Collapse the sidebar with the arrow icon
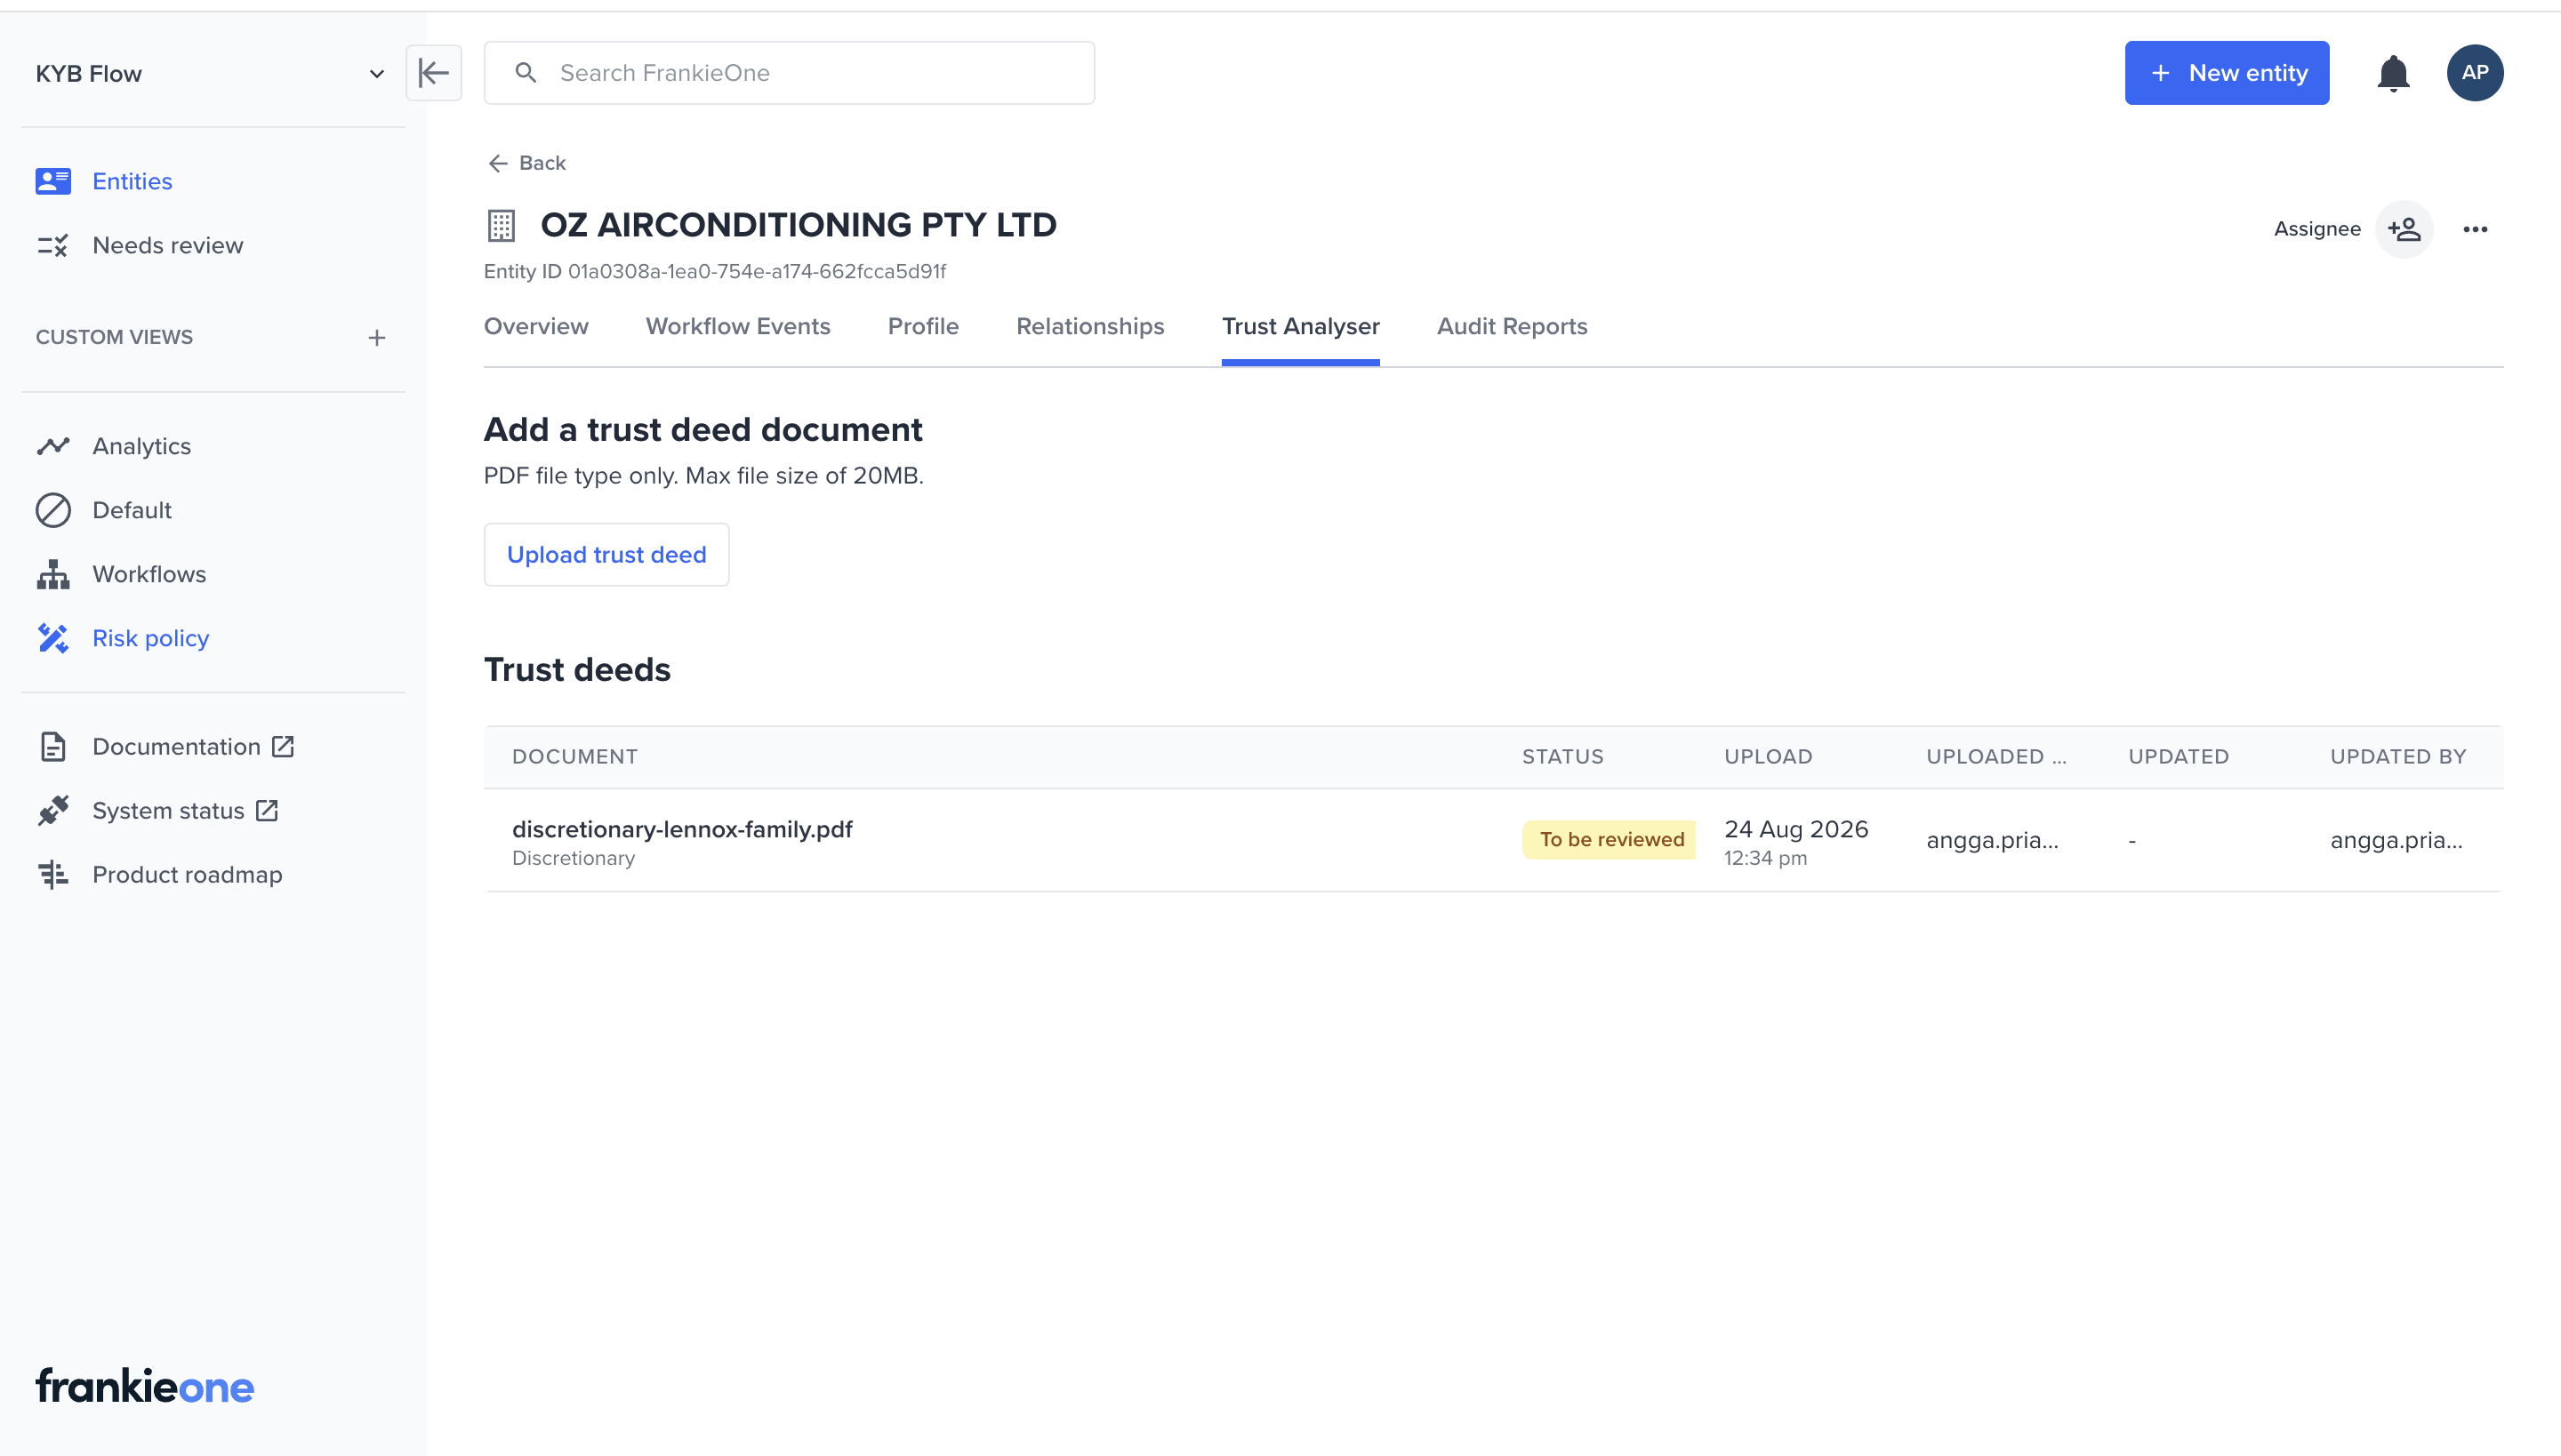The width and height of the screenshot is (2561, 1456). click(434, 73)
